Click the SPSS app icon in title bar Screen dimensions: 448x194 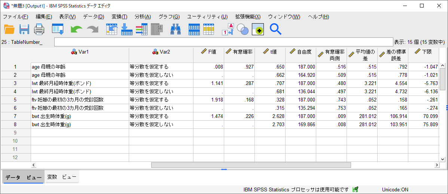6,6
